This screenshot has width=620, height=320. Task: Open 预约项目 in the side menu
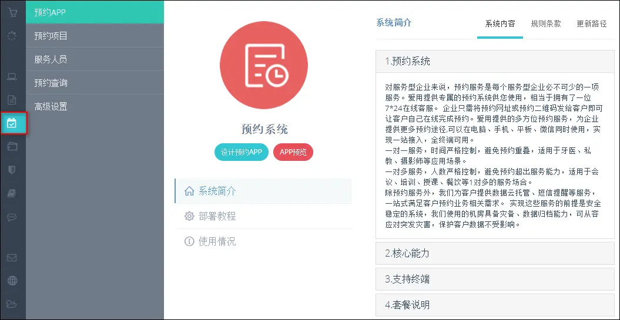tap(51, 36)
